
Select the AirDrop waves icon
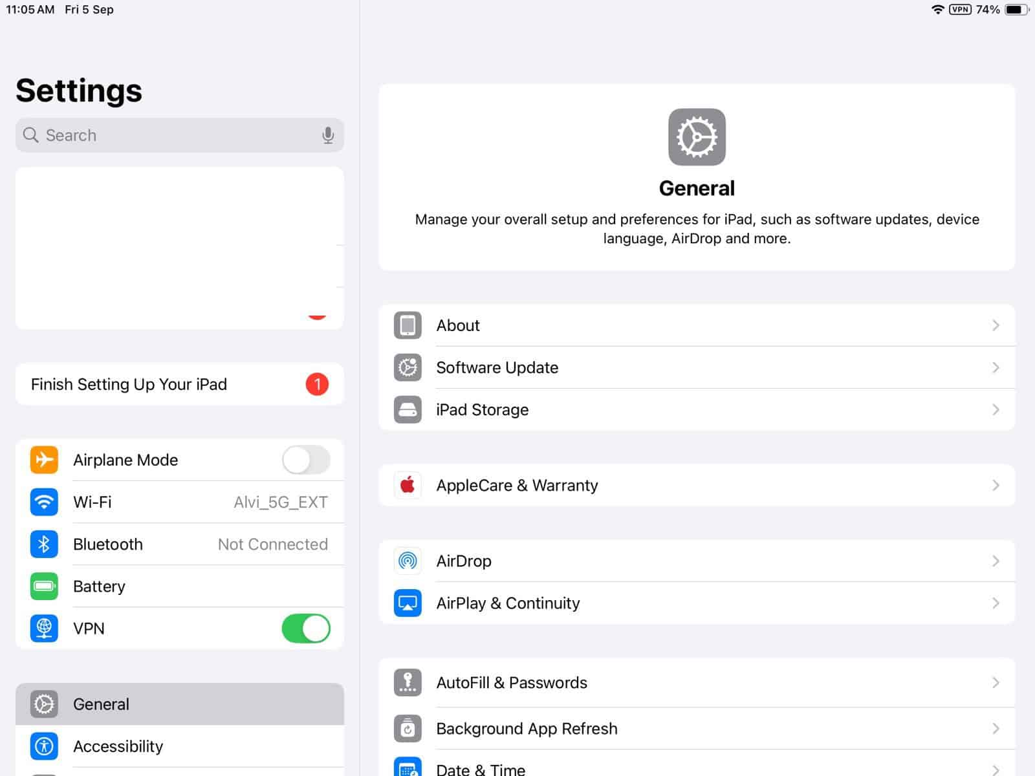tap(407, 561)
